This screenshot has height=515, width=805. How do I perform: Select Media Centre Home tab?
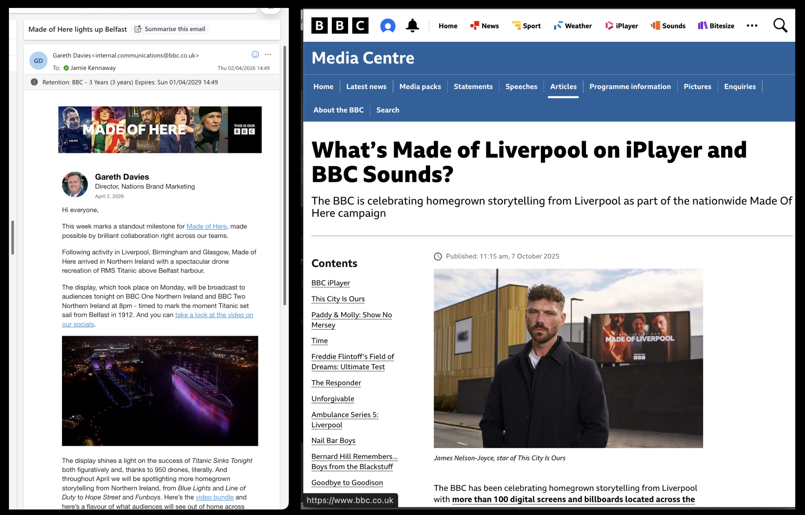324,86
